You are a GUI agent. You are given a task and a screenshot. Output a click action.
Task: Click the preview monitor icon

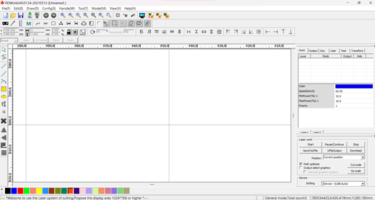click(x=142, y=15)
